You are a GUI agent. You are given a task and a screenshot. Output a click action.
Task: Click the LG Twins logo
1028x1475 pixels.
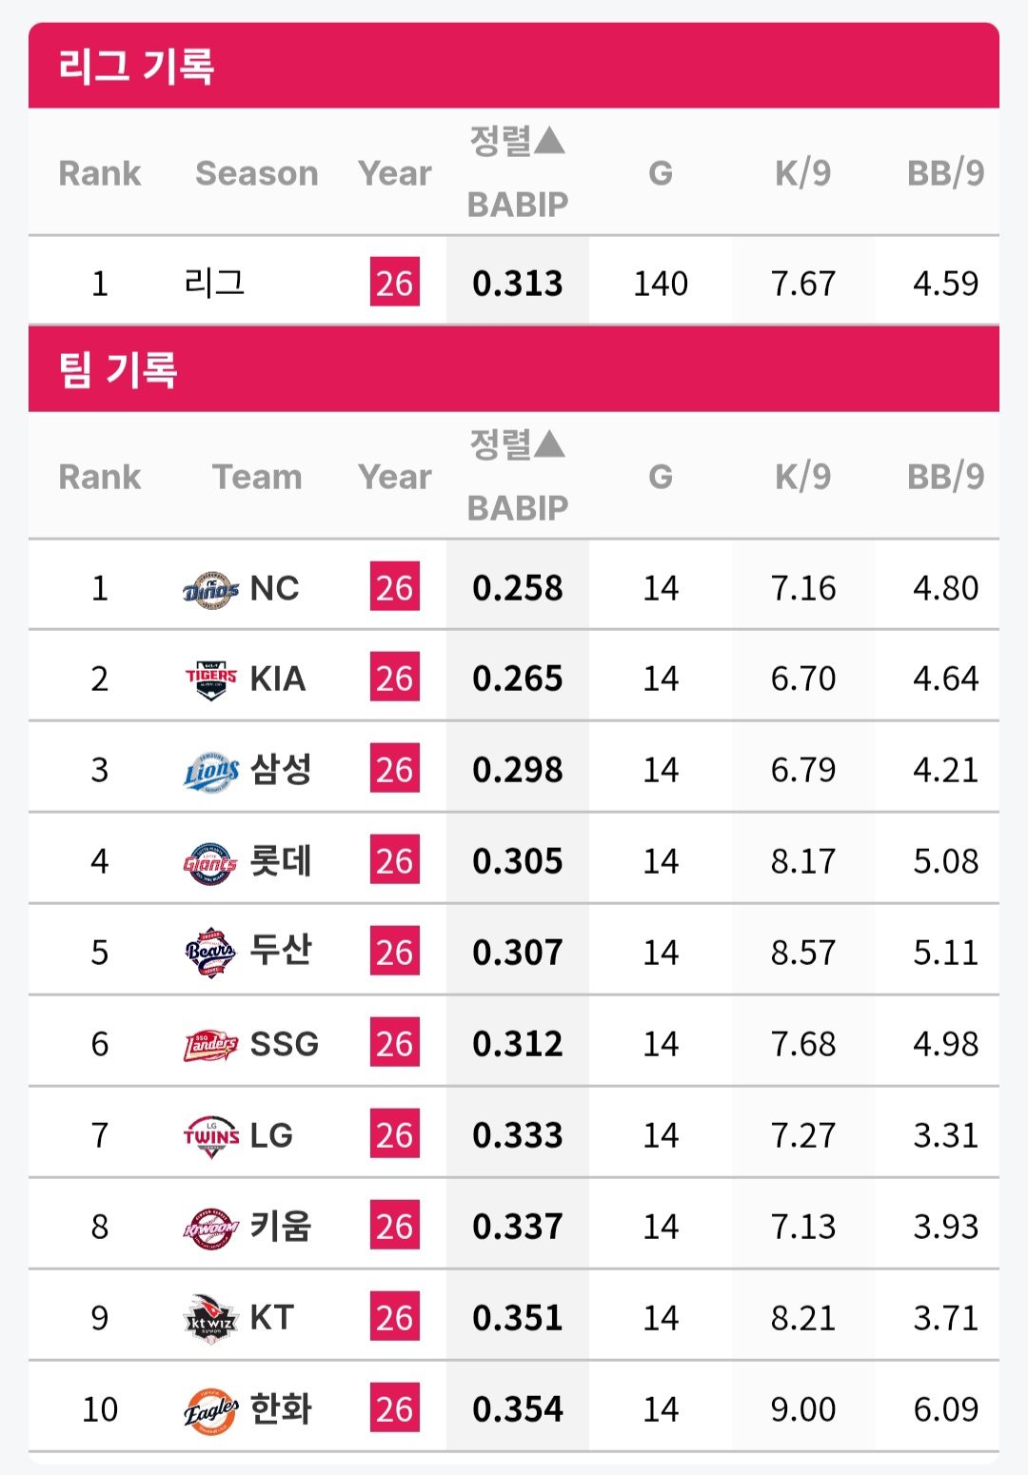210,1135
